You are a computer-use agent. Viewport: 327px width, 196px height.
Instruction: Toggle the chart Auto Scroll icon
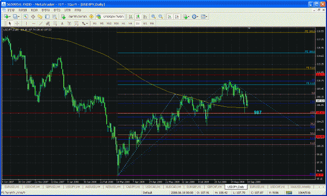(170, 17)
